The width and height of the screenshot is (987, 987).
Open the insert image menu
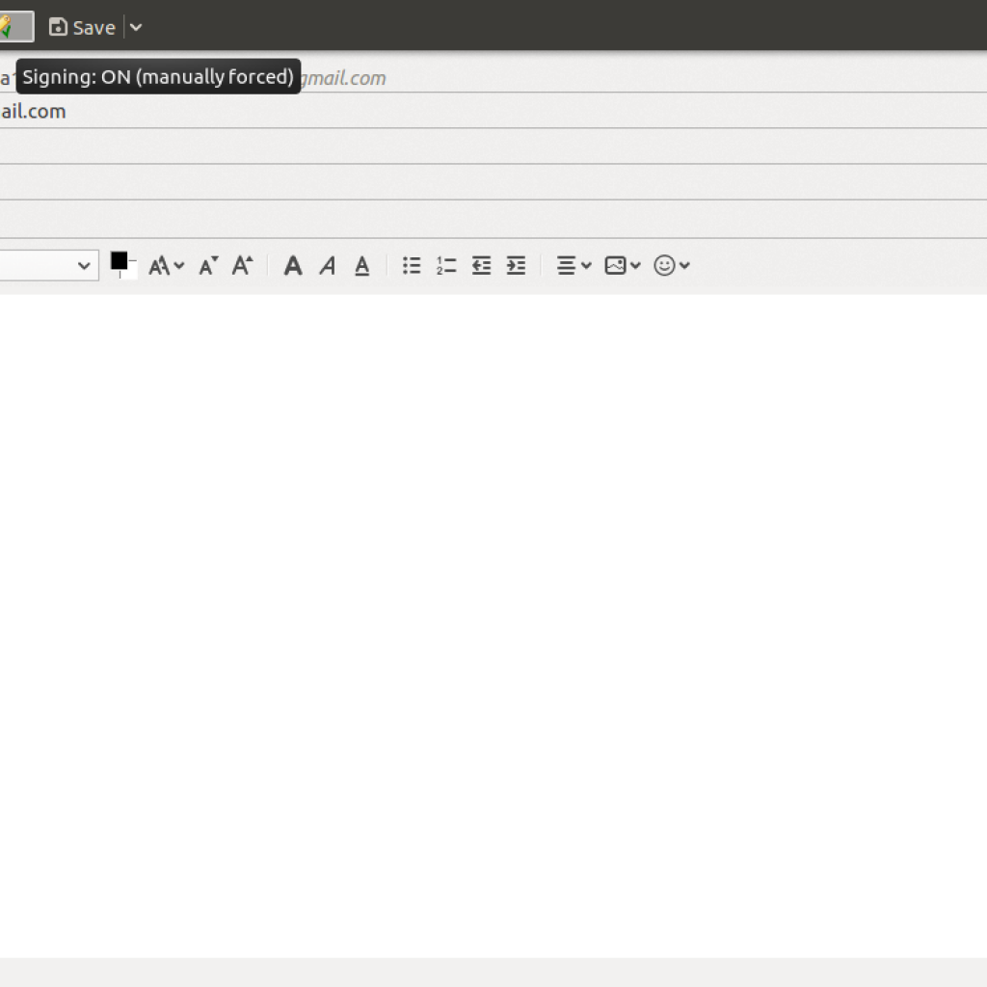pos(622,266)
